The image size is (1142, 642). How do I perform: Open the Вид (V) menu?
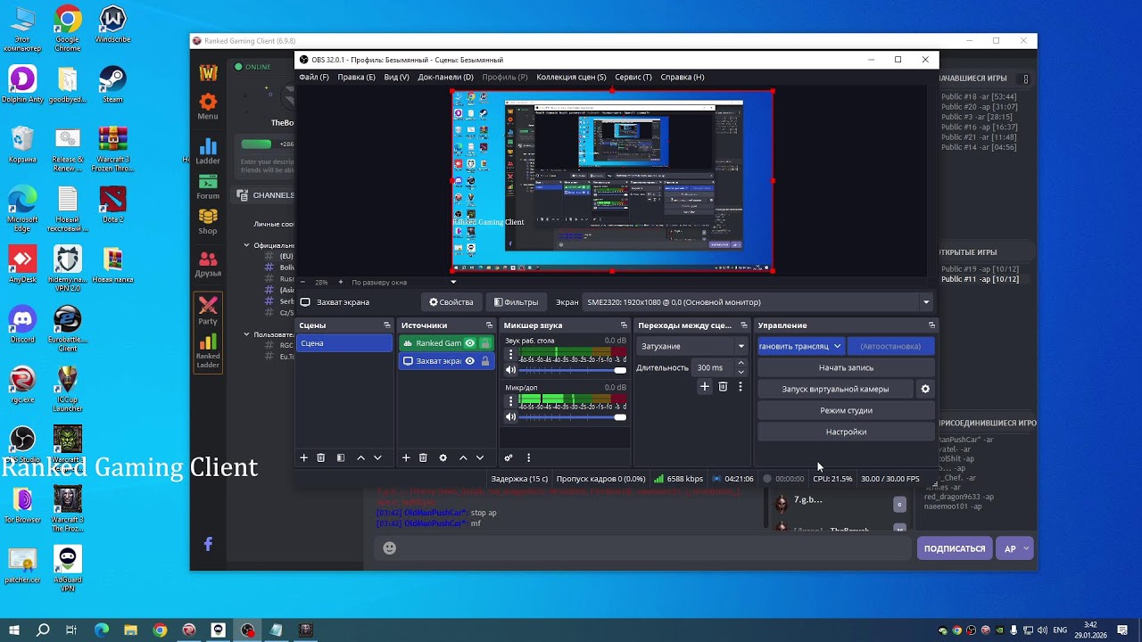click(396, 77)
